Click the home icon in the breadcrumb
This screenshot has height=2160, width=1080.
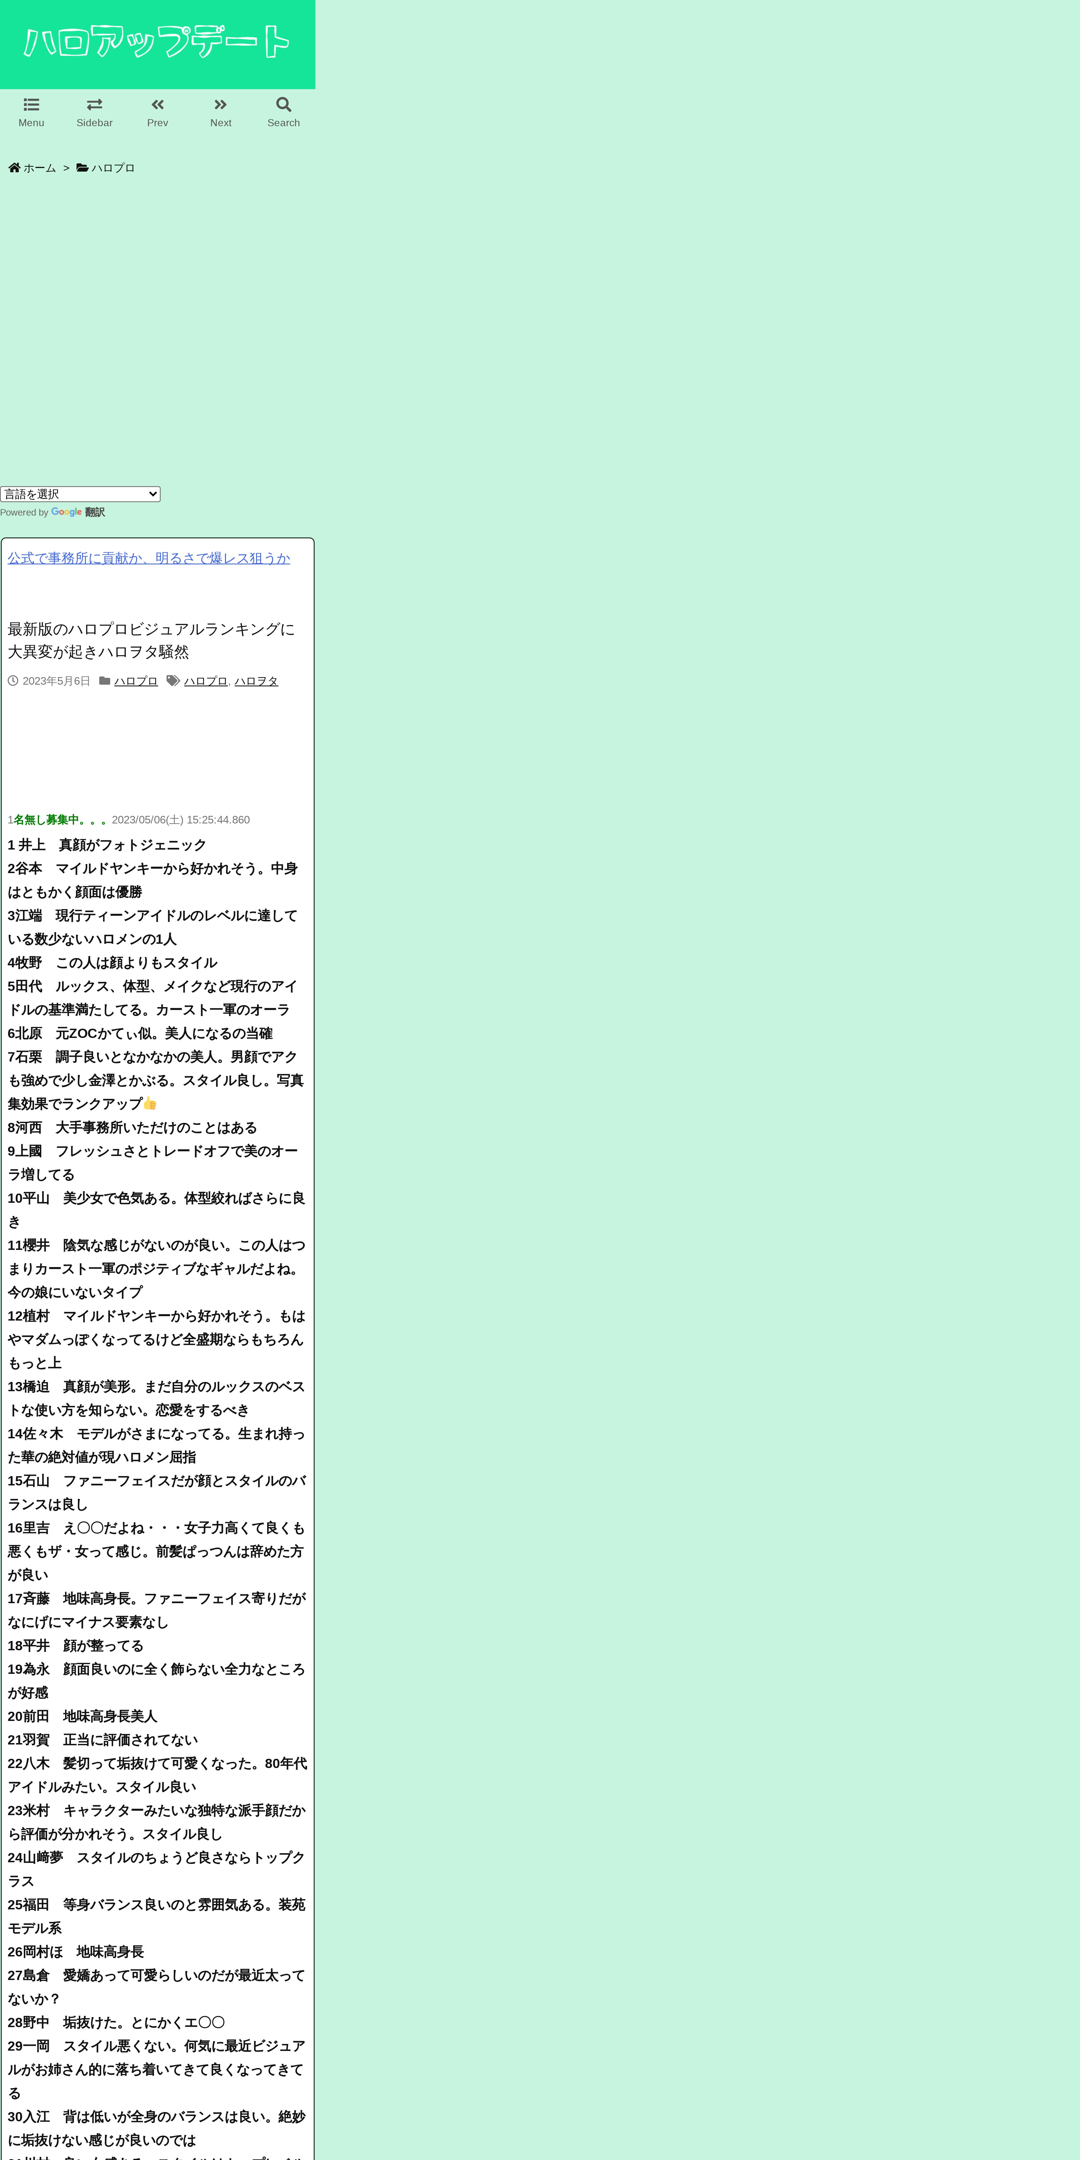[x=14, y=168]
